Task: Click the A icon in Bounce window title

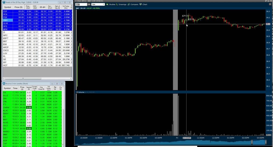Action: click(4, 83)
